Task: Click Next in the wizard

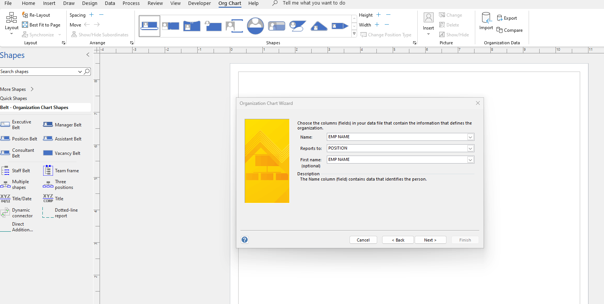Action: (430, 240)
